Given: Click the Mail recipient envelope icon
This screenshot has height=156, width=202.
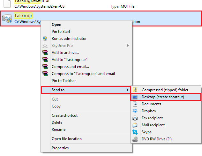Looking at the screenshot, I should (x=135, y=125).
